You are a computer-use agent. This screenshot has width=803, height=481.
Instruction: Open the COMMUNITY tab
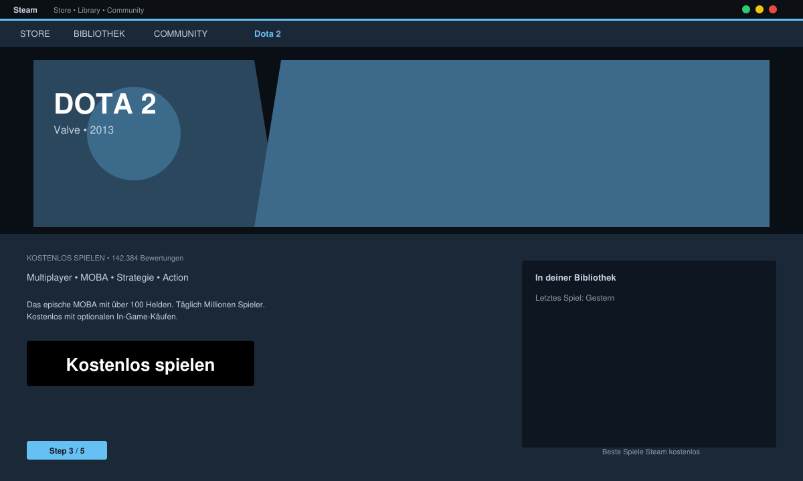tap(181, 33)
